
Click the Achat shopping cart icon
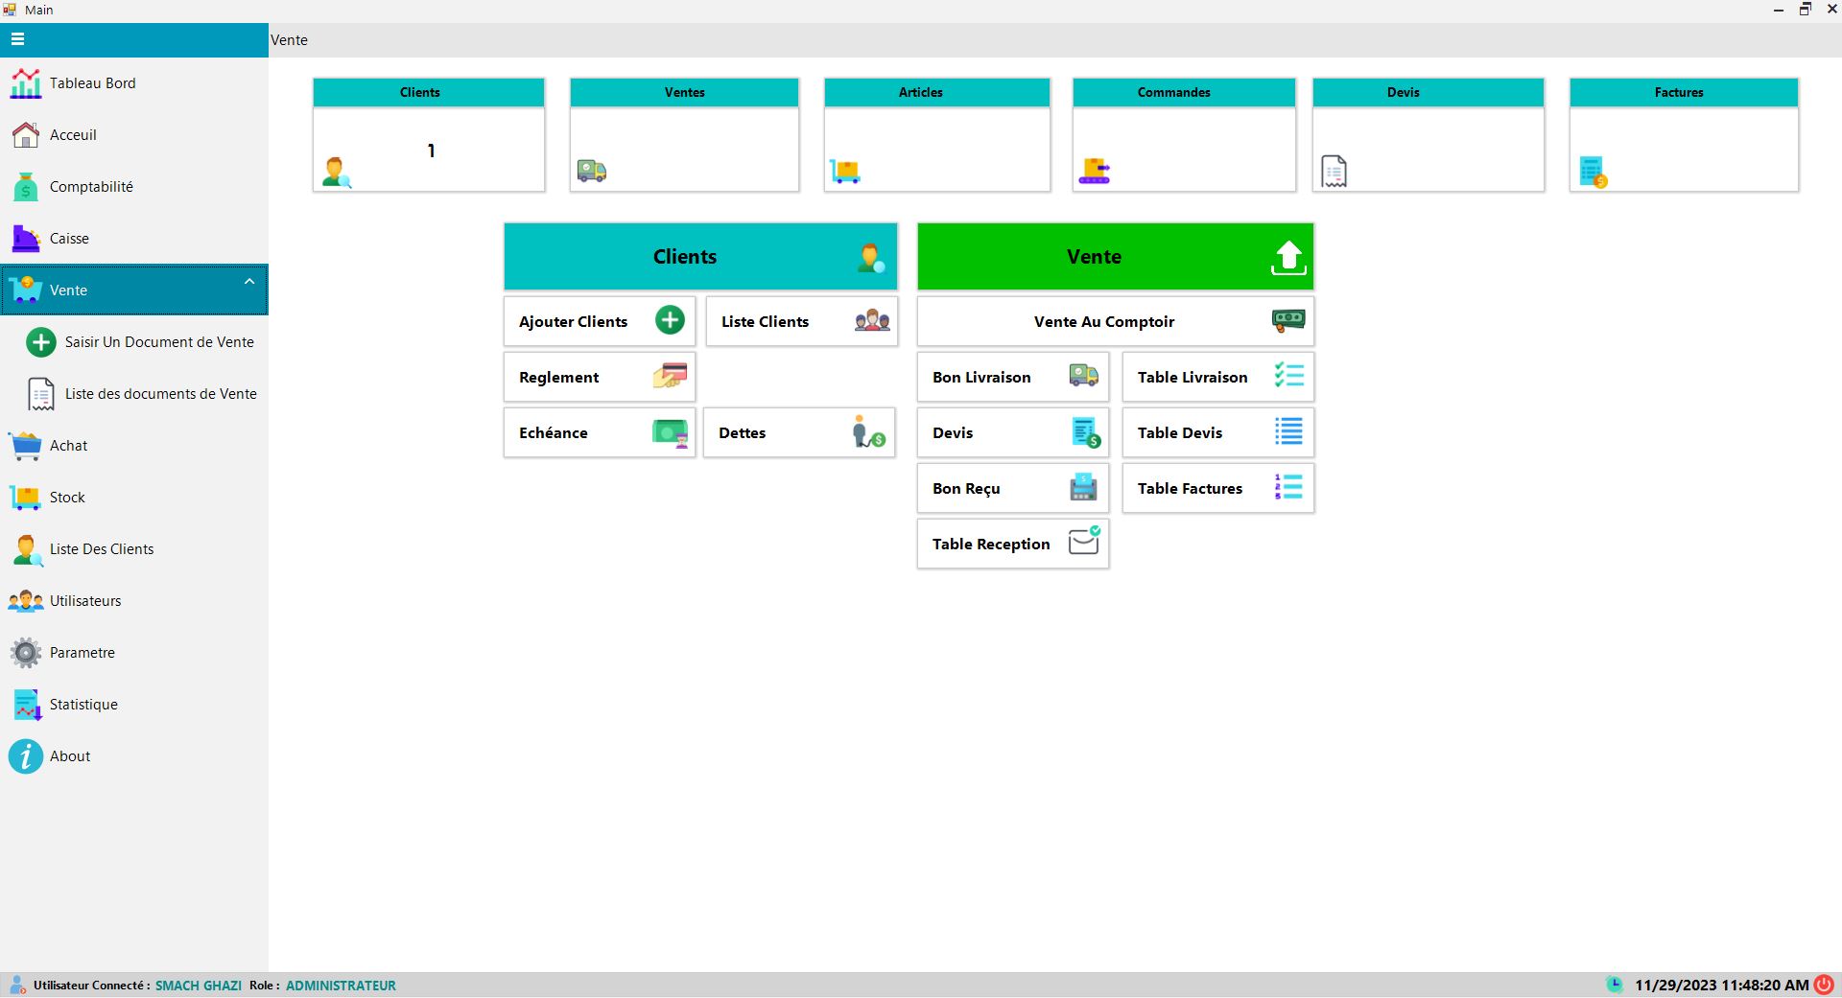[x=25, y=446]
